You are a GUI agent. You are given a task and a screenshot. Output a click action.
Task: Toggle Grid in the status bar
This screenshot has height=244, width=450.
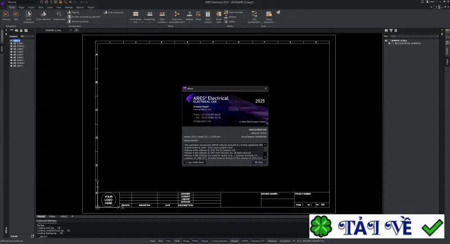click(160, 241)
